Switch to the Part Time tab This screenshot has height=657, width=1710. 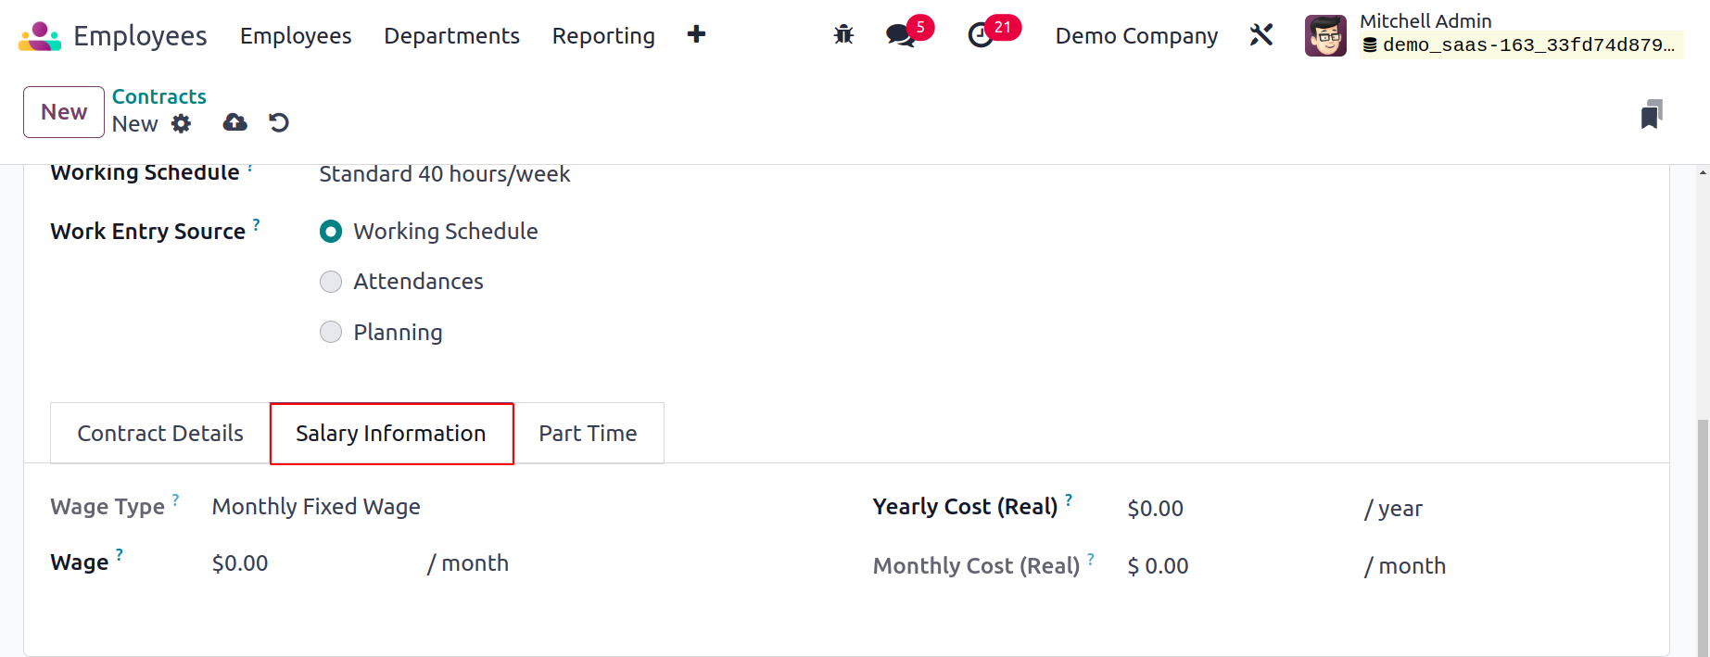pos(589,433)
